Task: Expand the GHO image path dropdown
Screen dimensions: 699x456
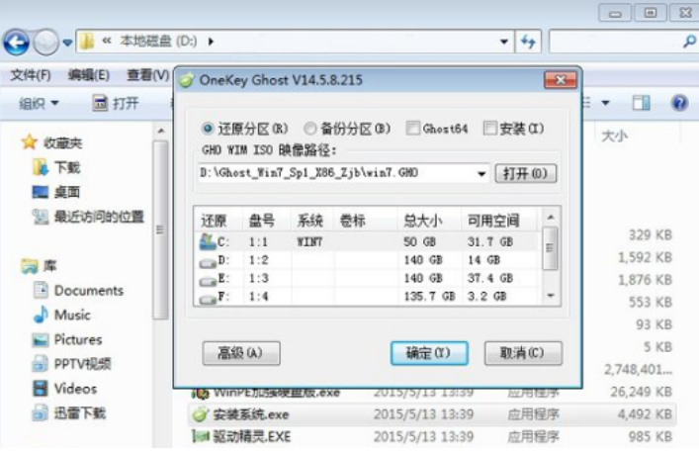Action: tap(481, 174)
